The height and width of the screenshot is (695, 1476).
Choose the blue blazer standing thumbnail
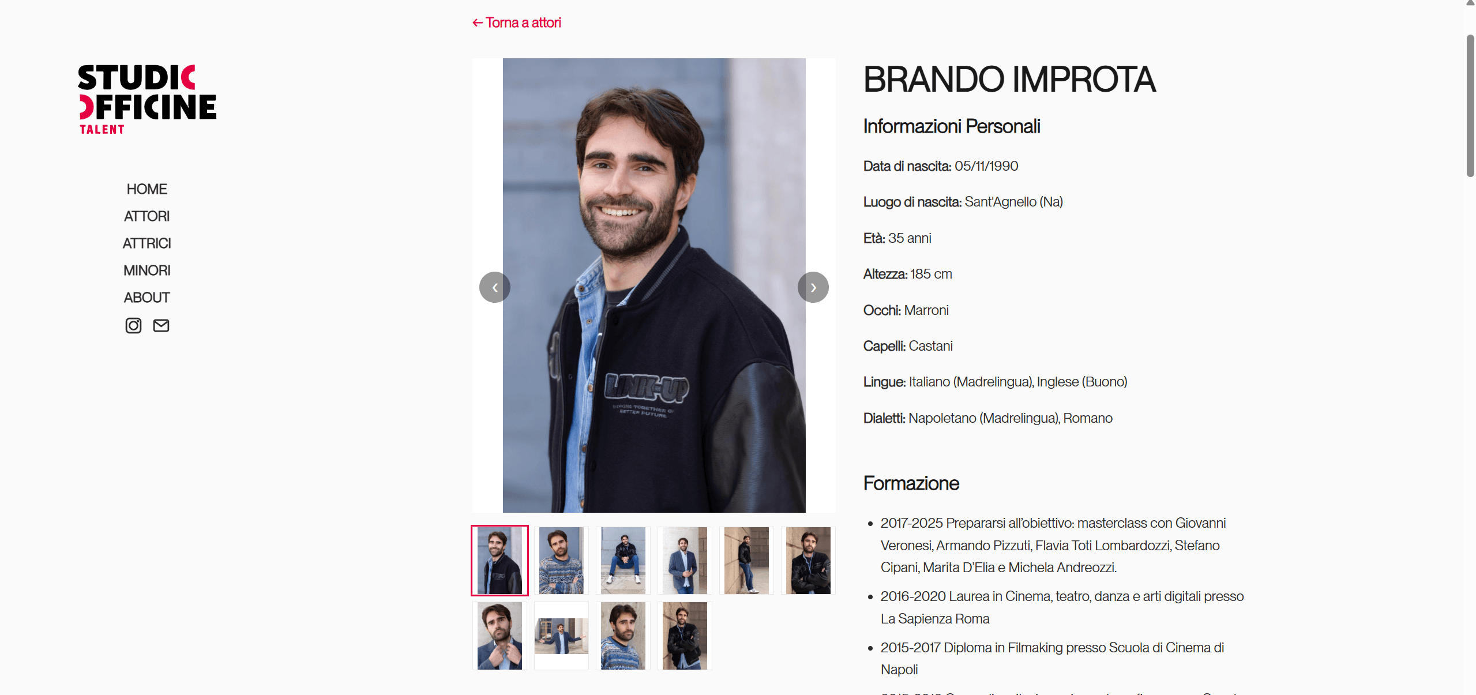coord(685,561)
